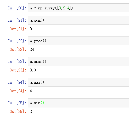Place cursor in a.min() cell
This screenshot has height=116, width=129.
click(78, 103)
